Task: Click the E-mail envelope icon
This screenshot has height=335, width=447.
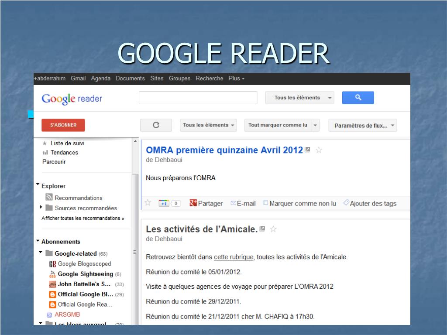Action: point(233,203)
